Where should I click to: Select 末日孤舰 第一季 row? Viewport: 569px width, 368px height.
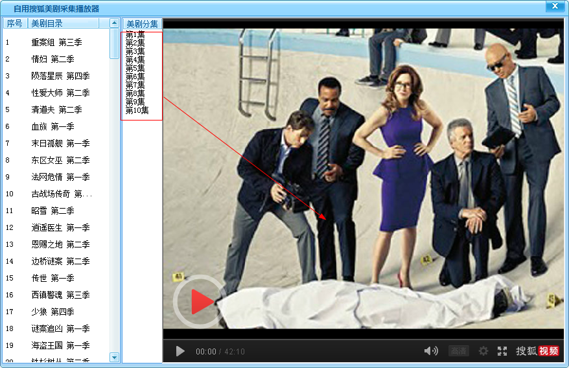tap(56, 143)
